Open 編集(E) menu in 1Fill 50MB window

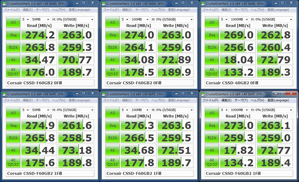click(x=28, y=100)
